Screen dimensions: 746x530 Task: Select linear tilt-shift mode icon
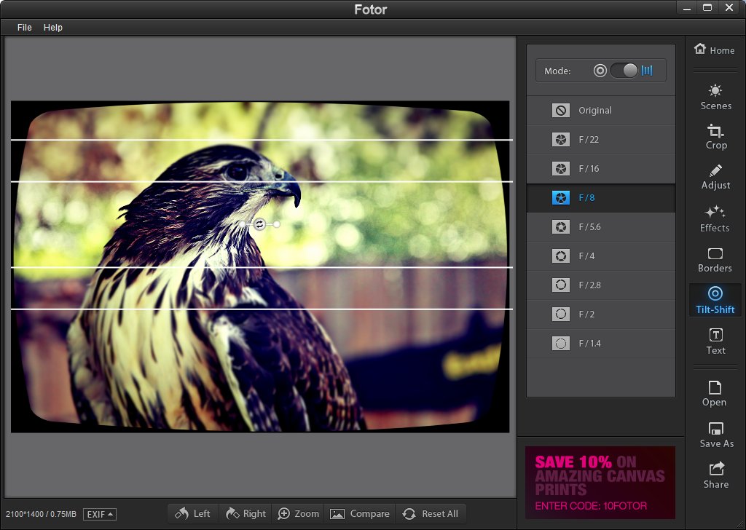tap(647, 71)
